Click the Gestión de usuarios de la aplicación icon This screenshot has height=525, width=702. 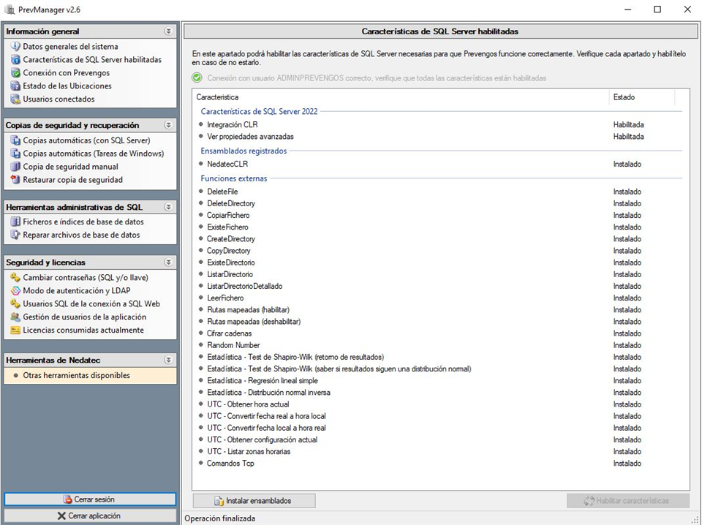(15, 317)
